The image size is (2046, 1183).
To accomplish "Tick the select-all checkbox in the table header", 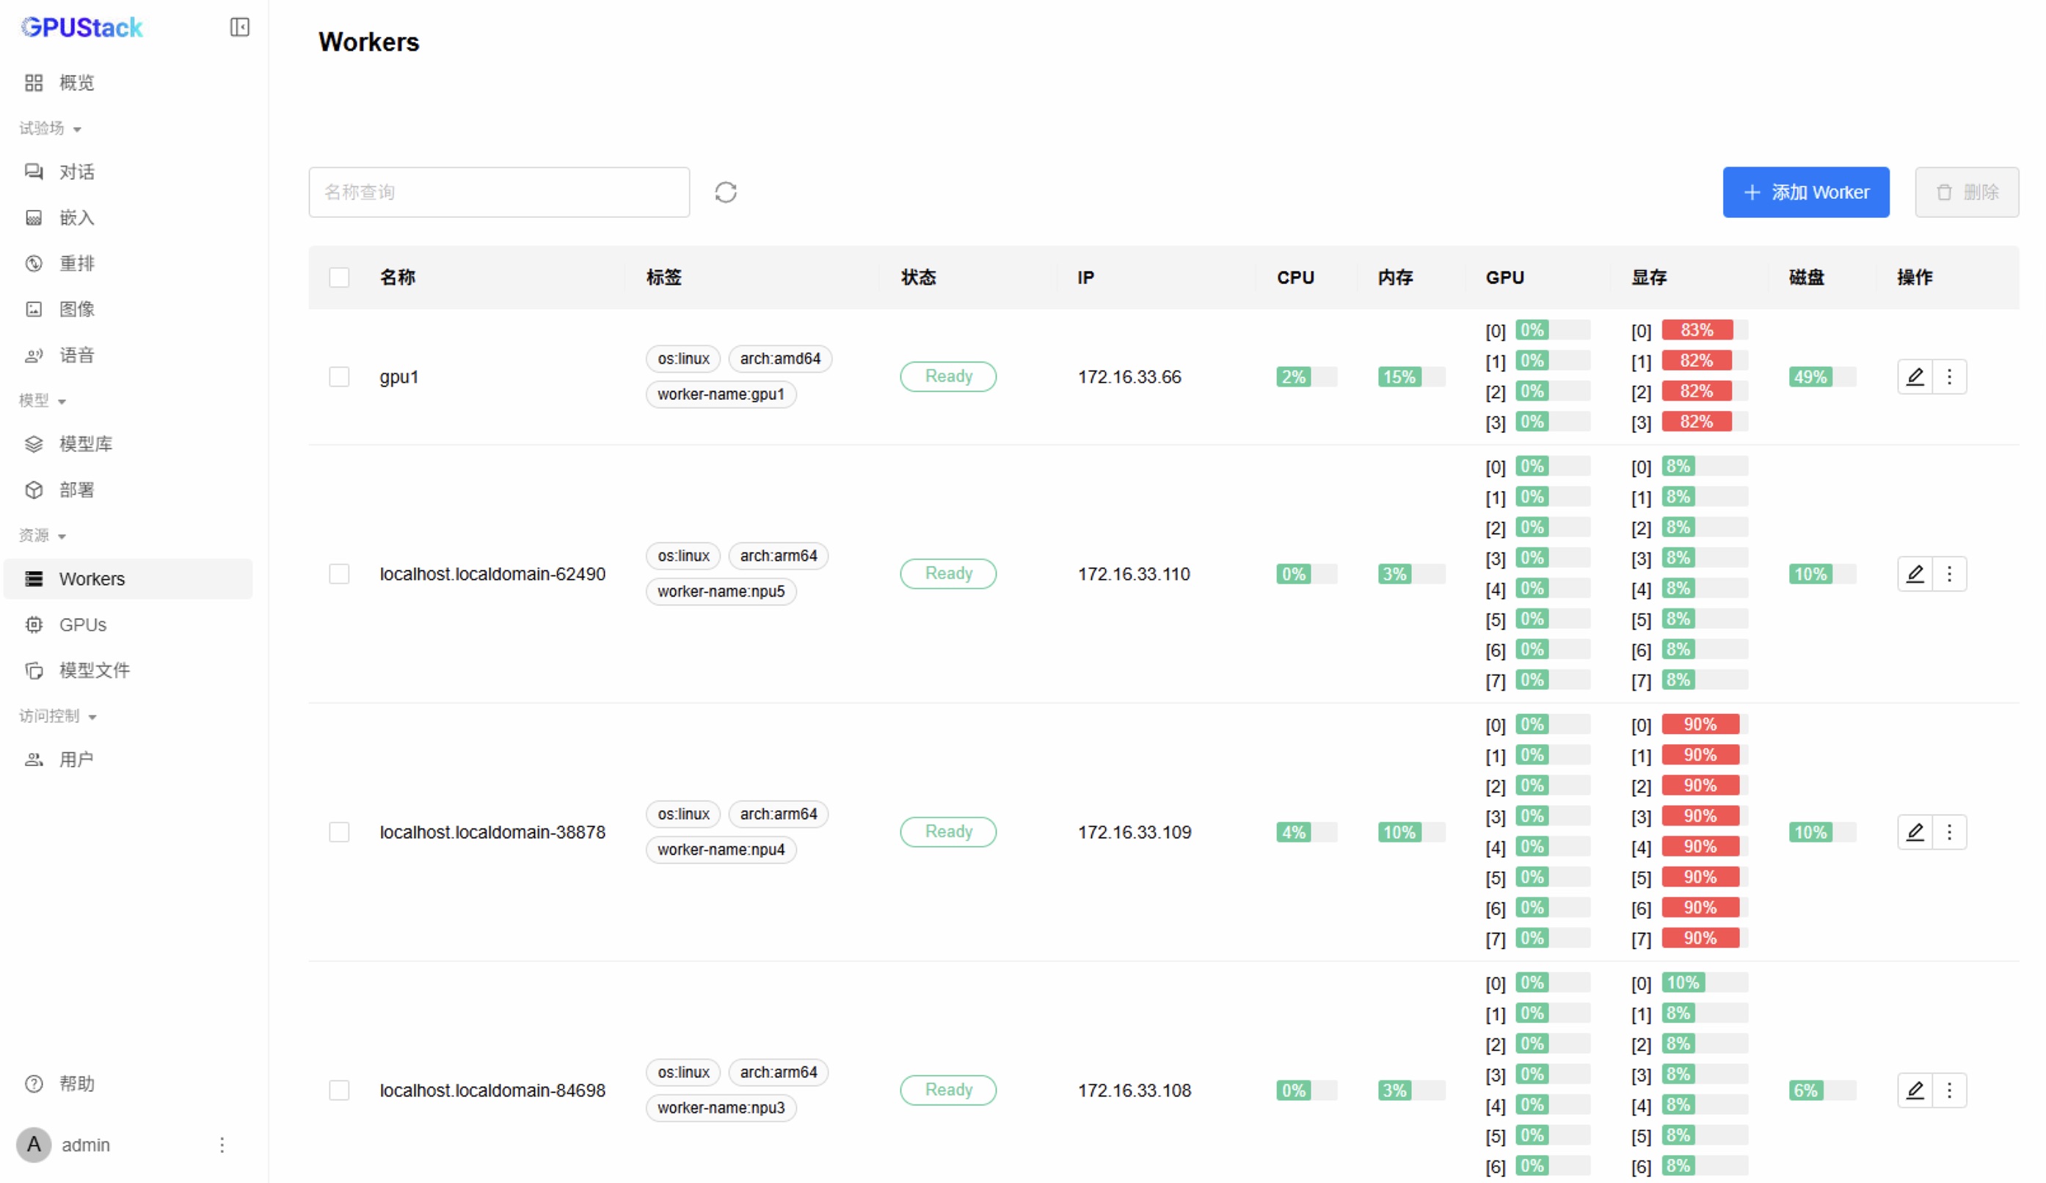I will tap(339, 277).
